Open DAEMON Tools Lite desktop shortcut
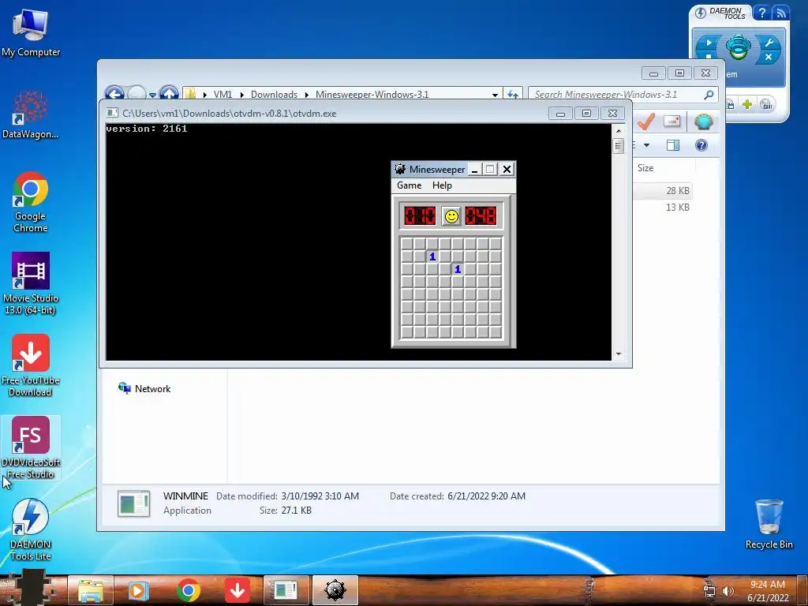This screenshot has width=808, height=606. click(x=31, y=529)
